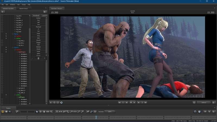This screenshot has width=217, height=122.
Task: Jump to last frame button
Action: coord(146,102)
